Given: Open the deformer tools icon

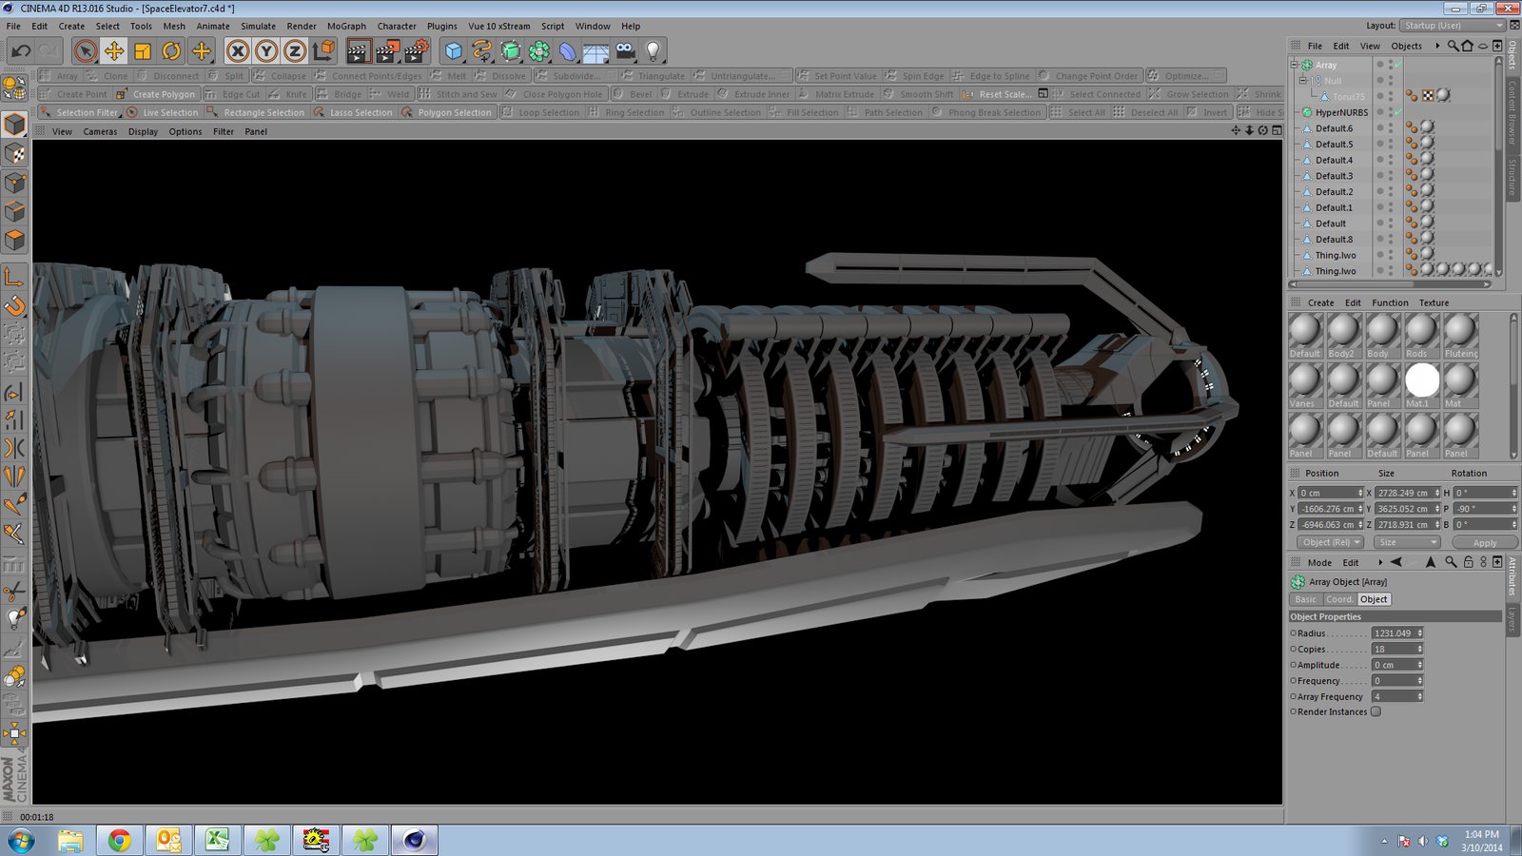Looking at the screenshot, I should (568, 50).
